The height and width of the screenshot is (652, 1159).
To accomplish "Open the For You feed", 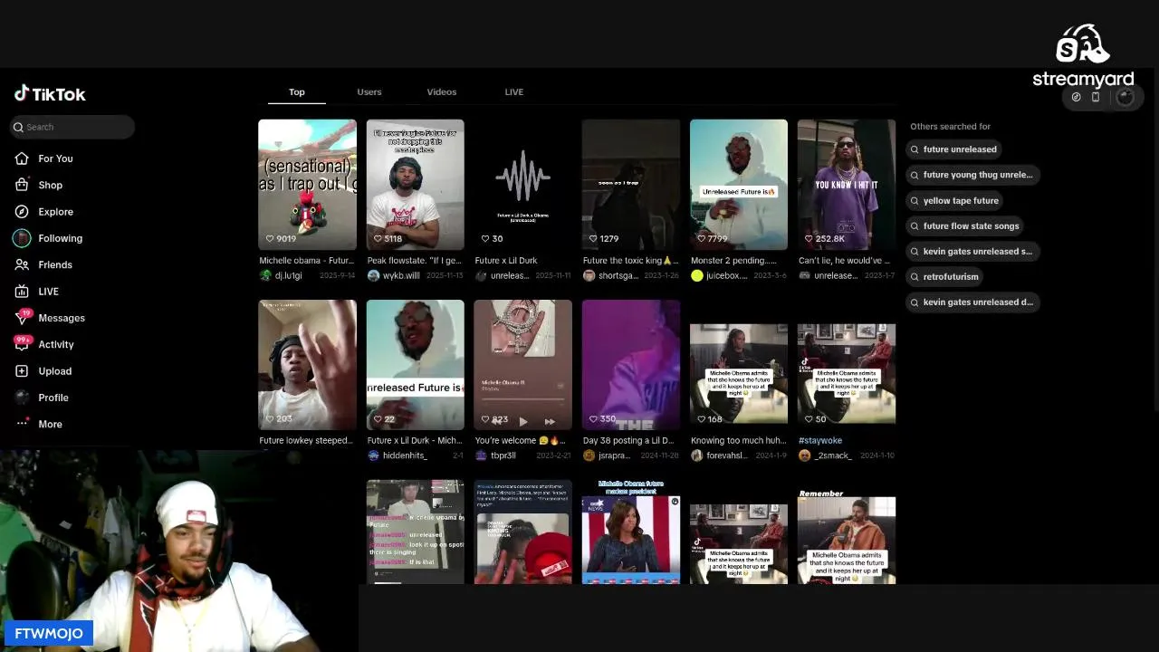I will tap(43, 158).
